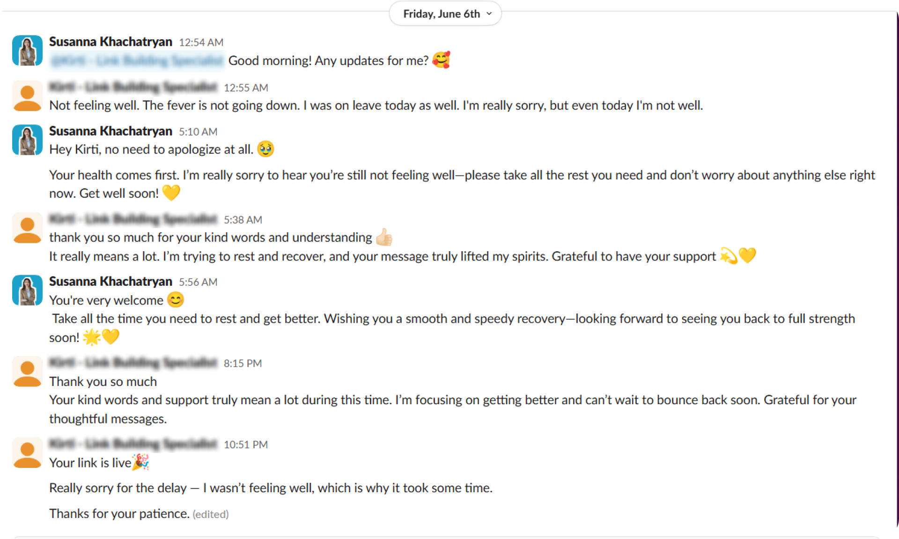Open Susanna Khachatryan's name at 5:10 AM

coord(111,131)
